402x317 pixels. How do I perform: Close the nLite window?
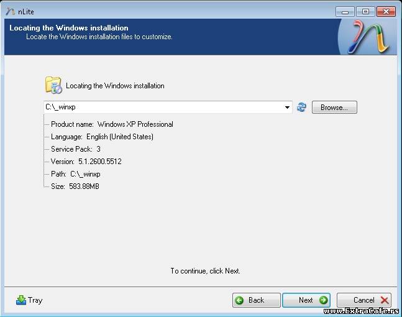tap(386, 11)
